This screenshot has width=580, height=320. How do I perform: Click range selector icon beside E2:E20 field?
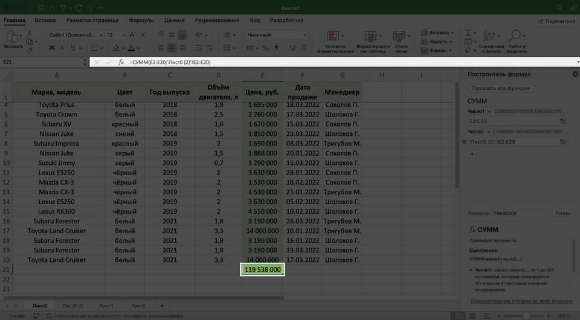563,122
